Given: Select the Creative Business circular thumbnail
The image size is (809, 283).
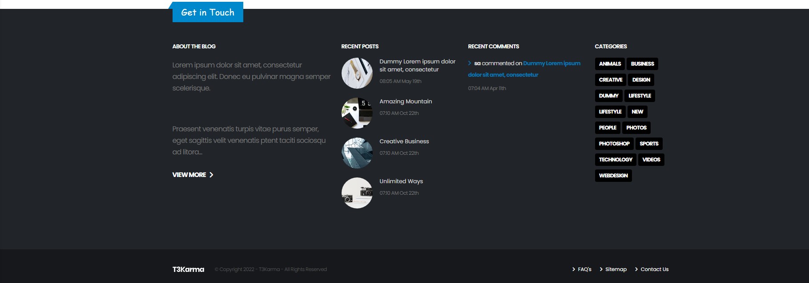Looking at the screenshot, I should coord(357,153).
